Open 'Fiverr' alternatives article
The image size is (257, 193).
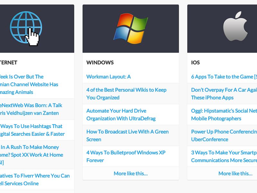tap(35, 179)
